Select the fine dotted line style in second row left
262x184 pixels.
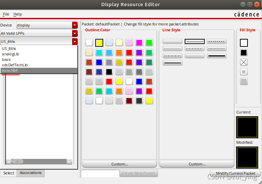[173, 48]
